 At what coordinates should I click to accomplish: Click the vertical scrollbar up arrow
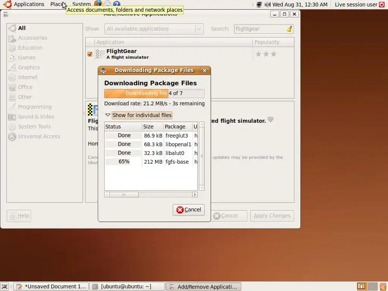pos(202,125)
